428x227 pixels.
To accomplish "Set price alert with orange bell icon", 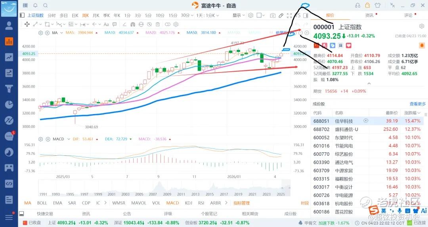I will point(422,45).
